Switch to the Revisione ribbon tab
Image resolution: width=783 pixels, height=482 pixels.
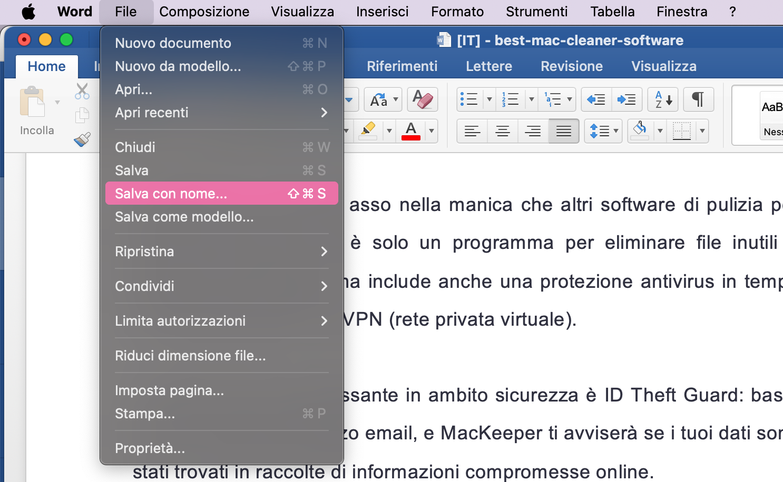(572, 66)
